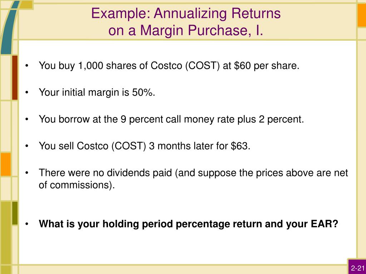Click the bold holding period return question
This screenshot has height=274, width=366.
[x=188, y=224]
